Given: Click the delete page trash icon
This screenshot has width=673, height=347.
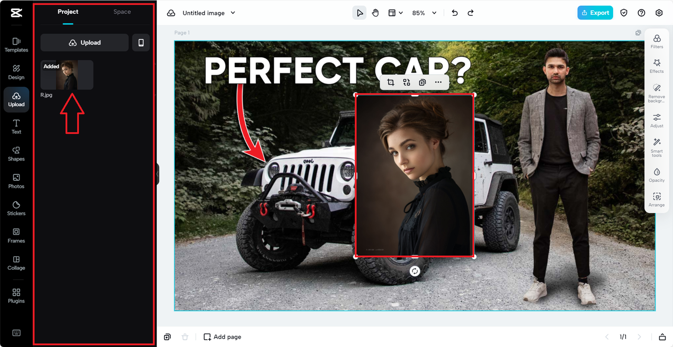Looking at the screenshot, I should click(185, 337).
